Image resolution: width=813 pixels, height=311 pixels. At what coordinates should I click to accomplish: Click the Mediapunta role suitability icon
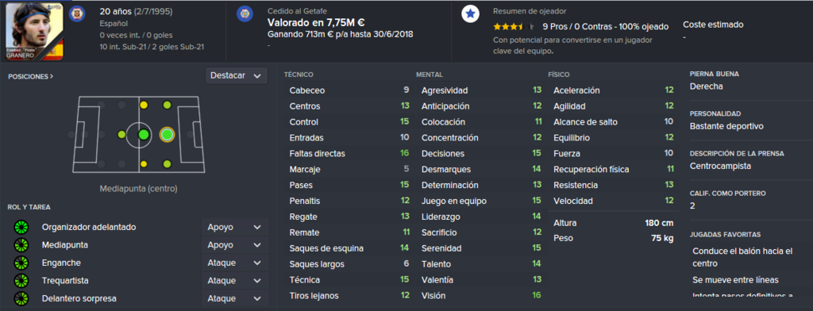(x=21, y=244)
